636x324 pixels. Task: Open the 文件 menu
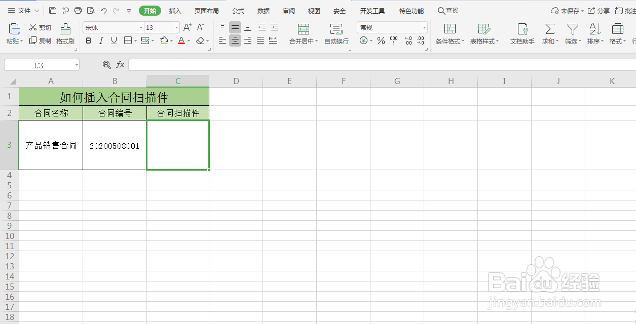pos(23,11)
